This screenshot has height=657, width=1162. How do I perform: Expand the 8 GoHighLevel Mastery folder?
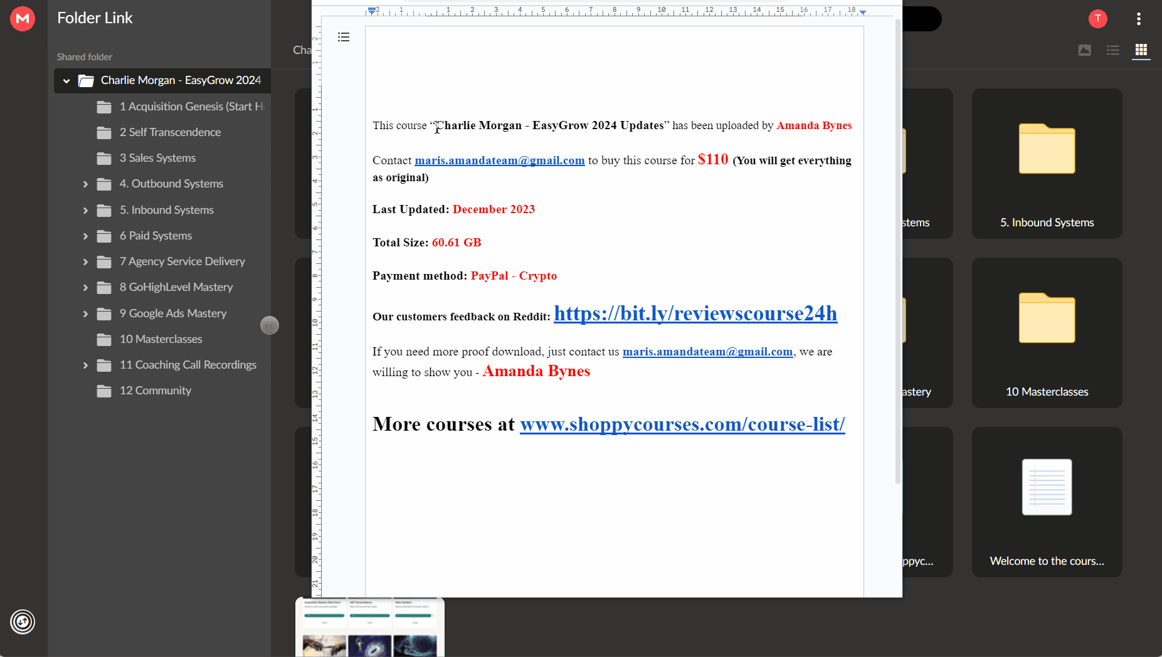[85, 287]
